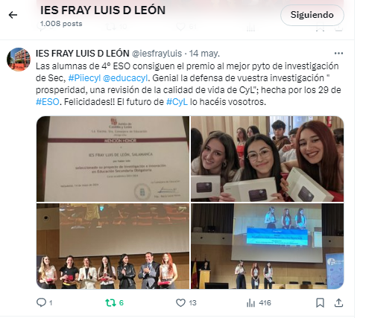Go back using the left arrow

click(x=13, y=15)
